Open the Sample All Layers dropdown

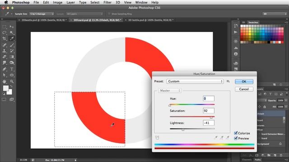click(84, 14)
